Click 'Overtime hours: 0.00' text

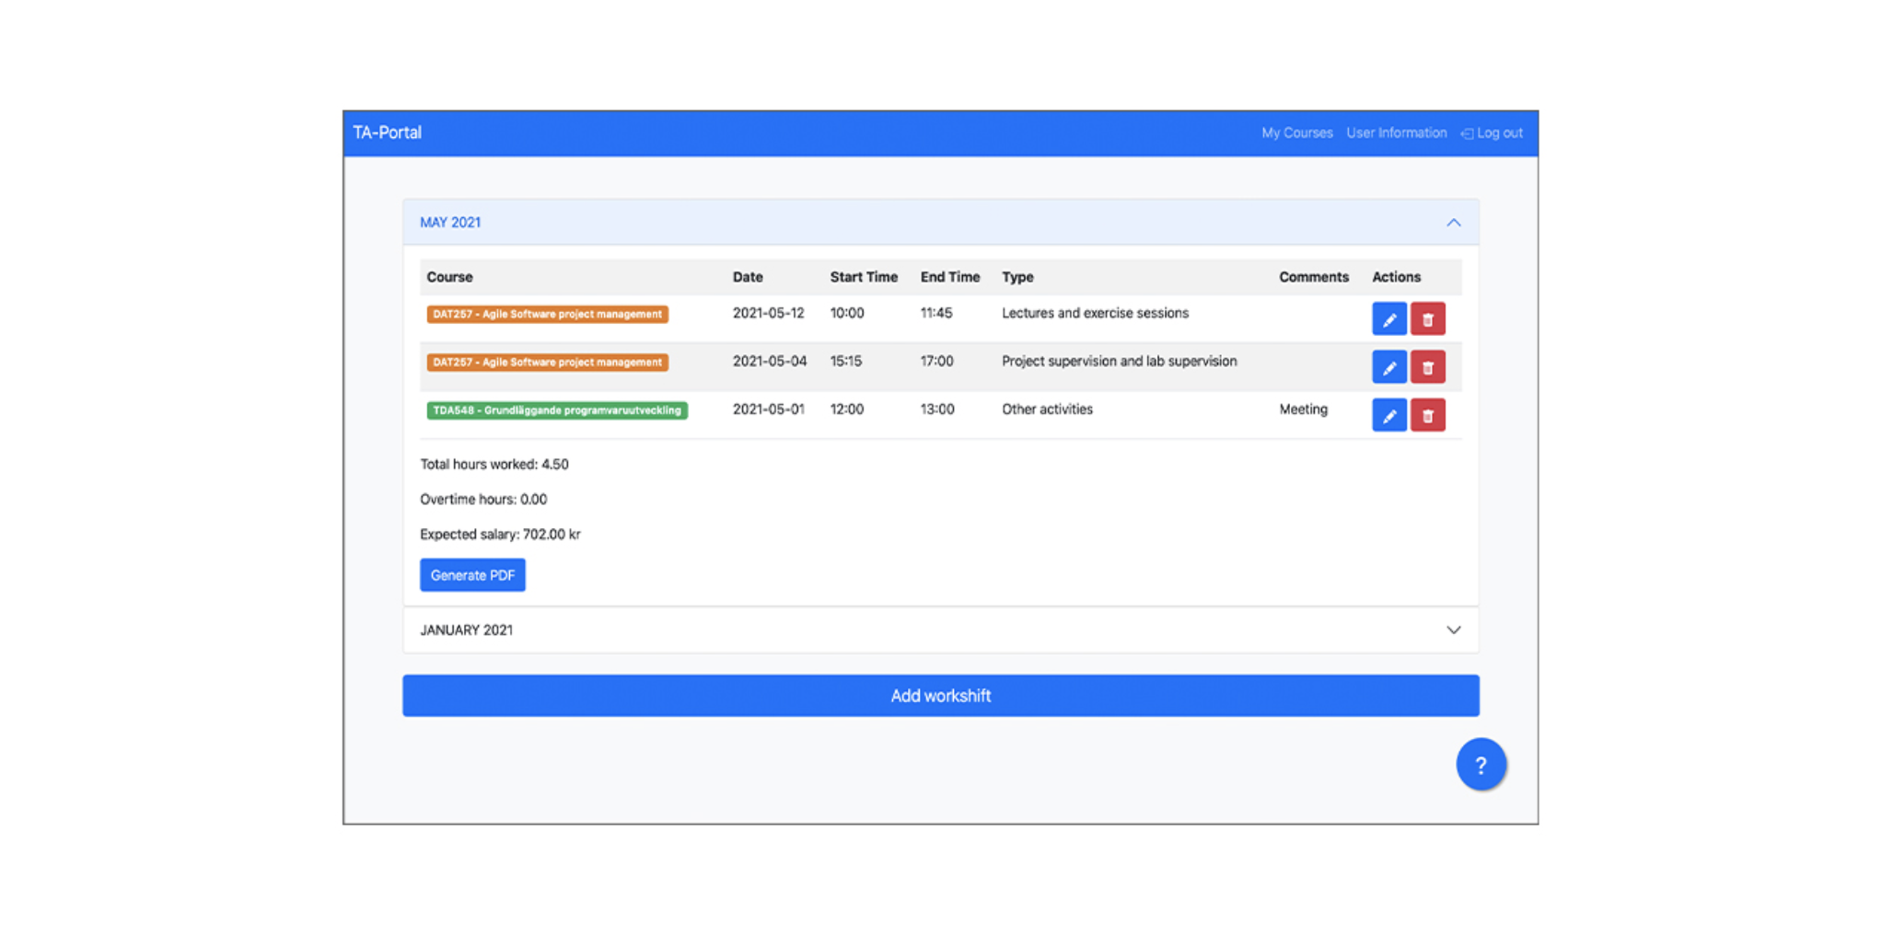pos(483,499)
